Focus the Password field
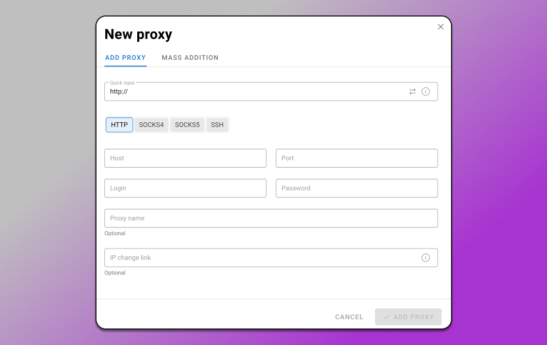Viewport: 547px width, 345px height. point(357,188)
